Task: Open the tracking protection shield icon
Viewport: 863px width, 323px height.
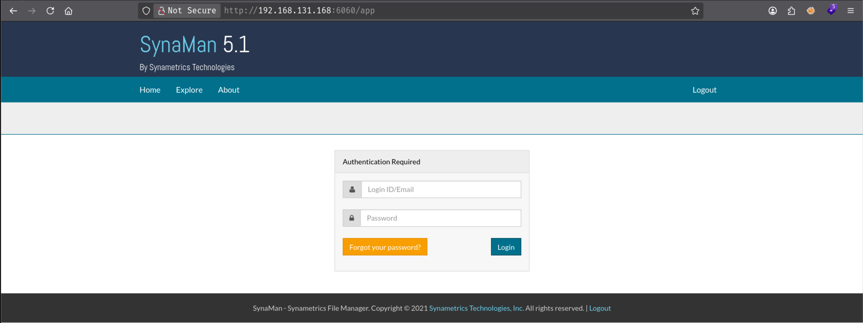Action: (146, 11)
